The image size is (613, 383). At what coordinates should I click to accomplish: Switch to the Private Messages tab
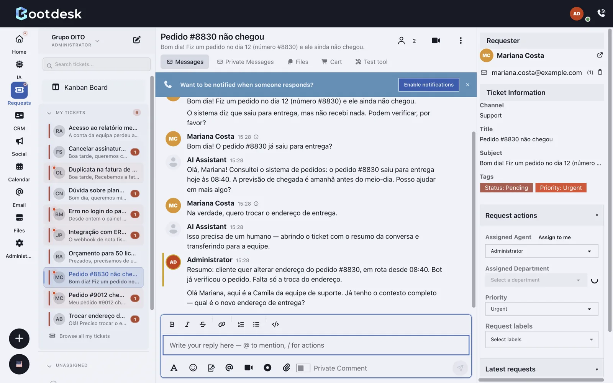(245, 62)
